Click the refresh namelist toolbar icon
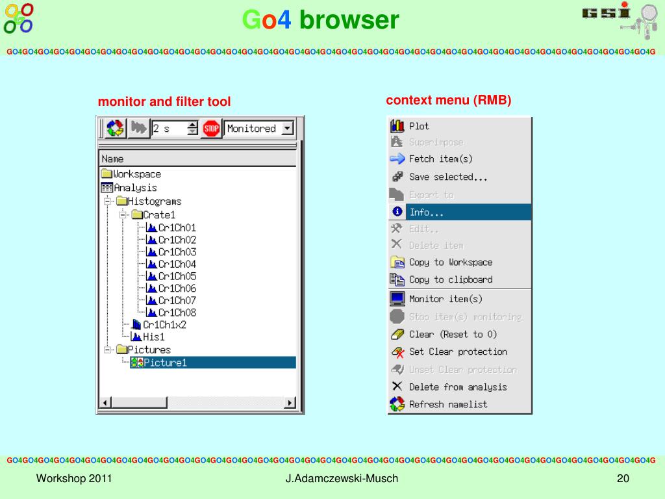This screenshot has height=499, width=665. [115, 128]
